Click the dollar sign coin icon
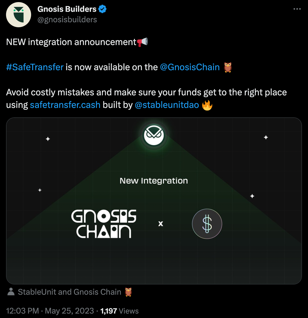The width and height of the screenshot is (308, 318). pyautogui.click(x=207, y=224)
